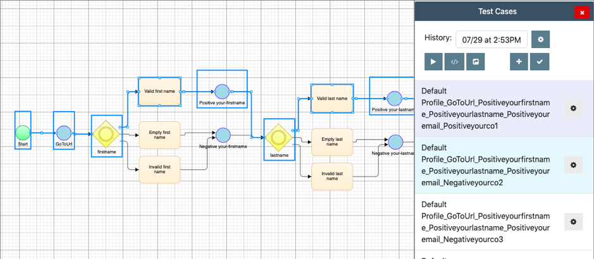Select test case ending in Positiveyourco1

[504, 109]
